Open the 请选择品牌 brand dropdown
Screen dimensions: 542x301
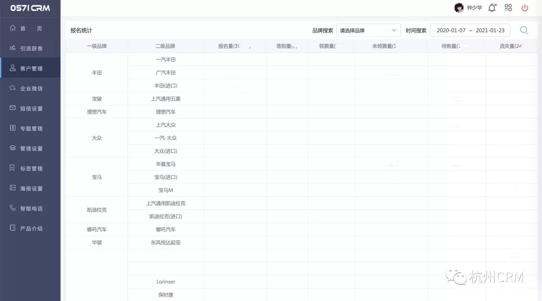click(x=368, y=31)
